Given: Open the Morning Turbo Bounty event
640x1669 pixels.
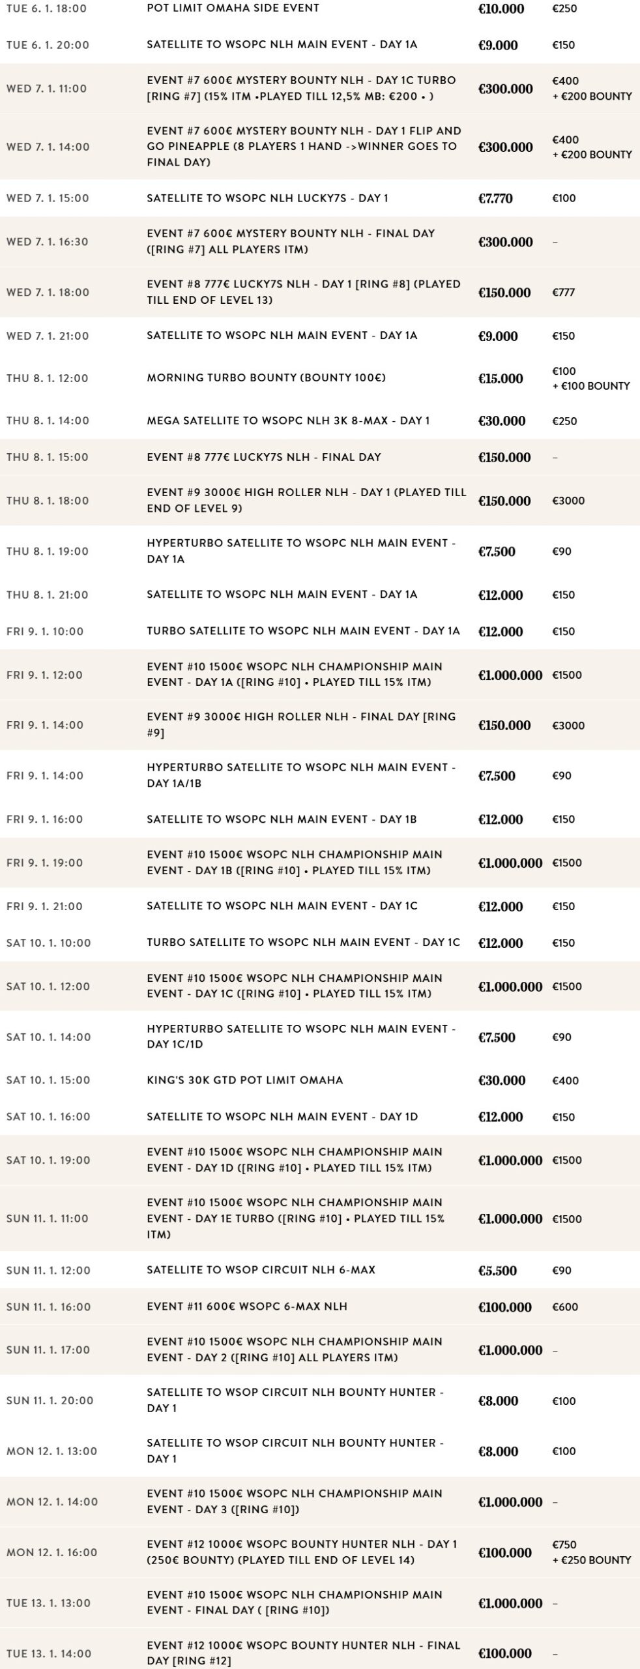Looking at the screenshot, I should [266, 378].
